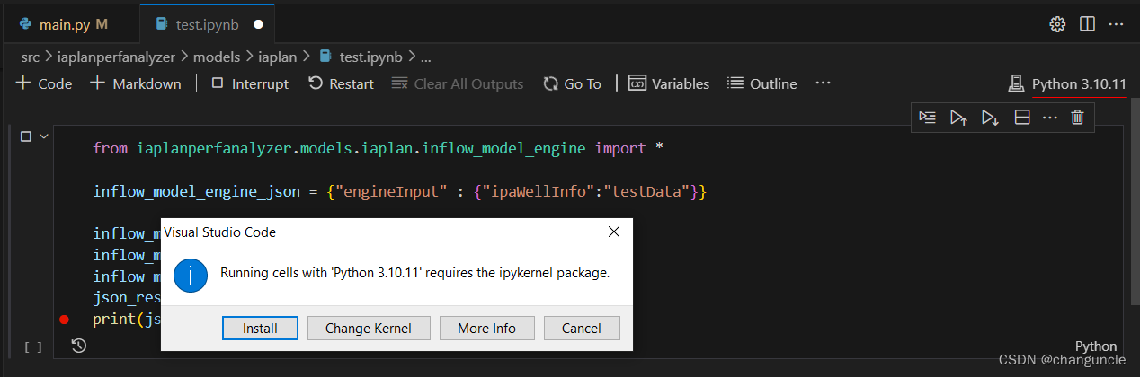Click the notebook settings gear icon
The height and width of the screenshot is (377, 1140).
coord(1057,24)
